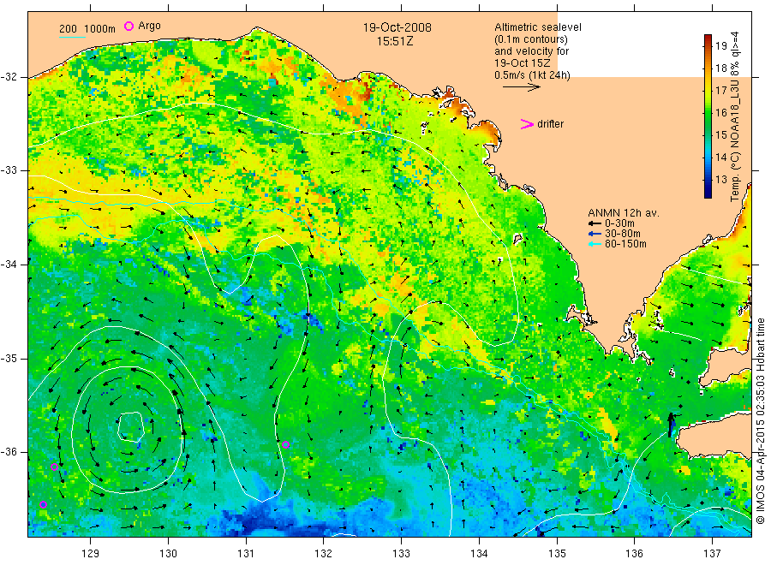This screenshot has width=771, height=565.
Task: Click the longitude axis label 134
Action: point(479,554)
